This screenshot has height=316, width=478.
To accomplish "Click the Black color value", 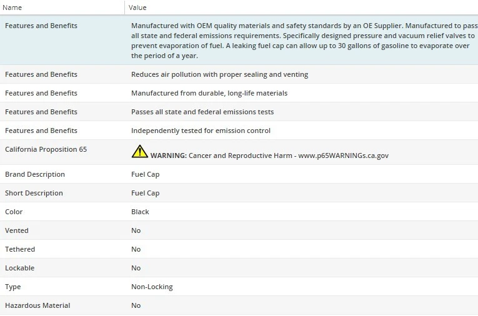I will [x=140, y=212].
